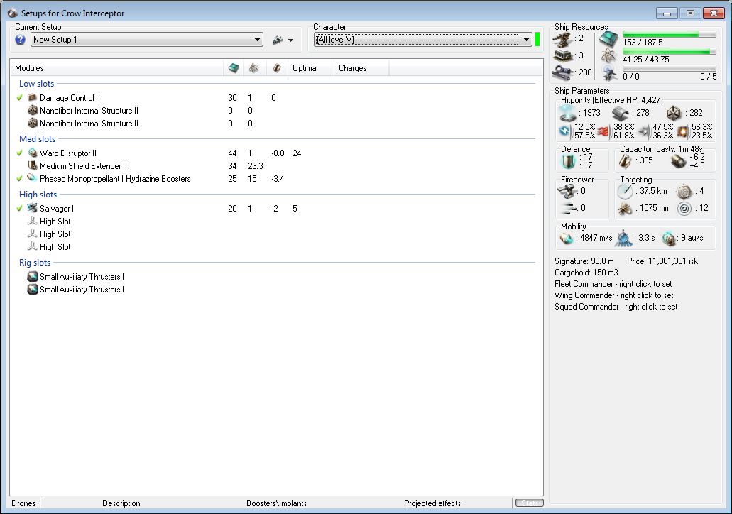Click the Warp Disruptor II module icon
This screenshot has width=732, height=514.
(x=32, y=153)
